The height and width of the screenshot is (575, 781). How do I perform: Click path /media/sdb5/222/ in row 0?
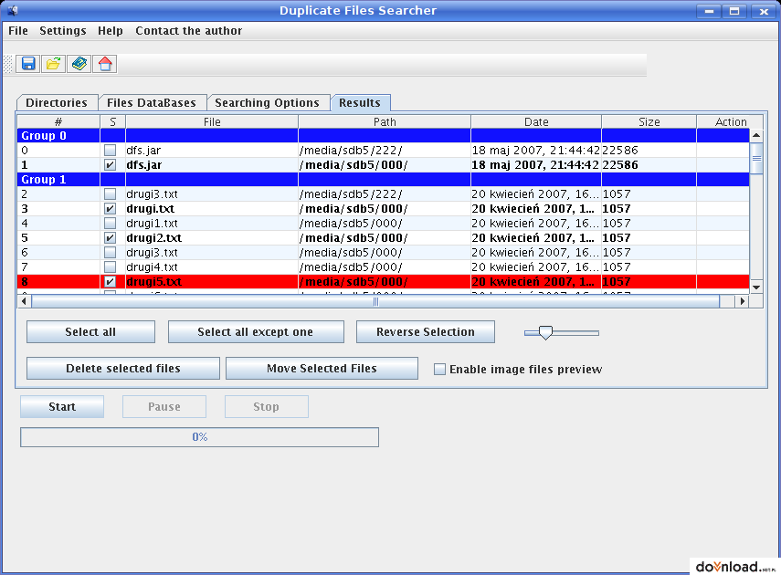pyautogui.click(x=351, y=151)
